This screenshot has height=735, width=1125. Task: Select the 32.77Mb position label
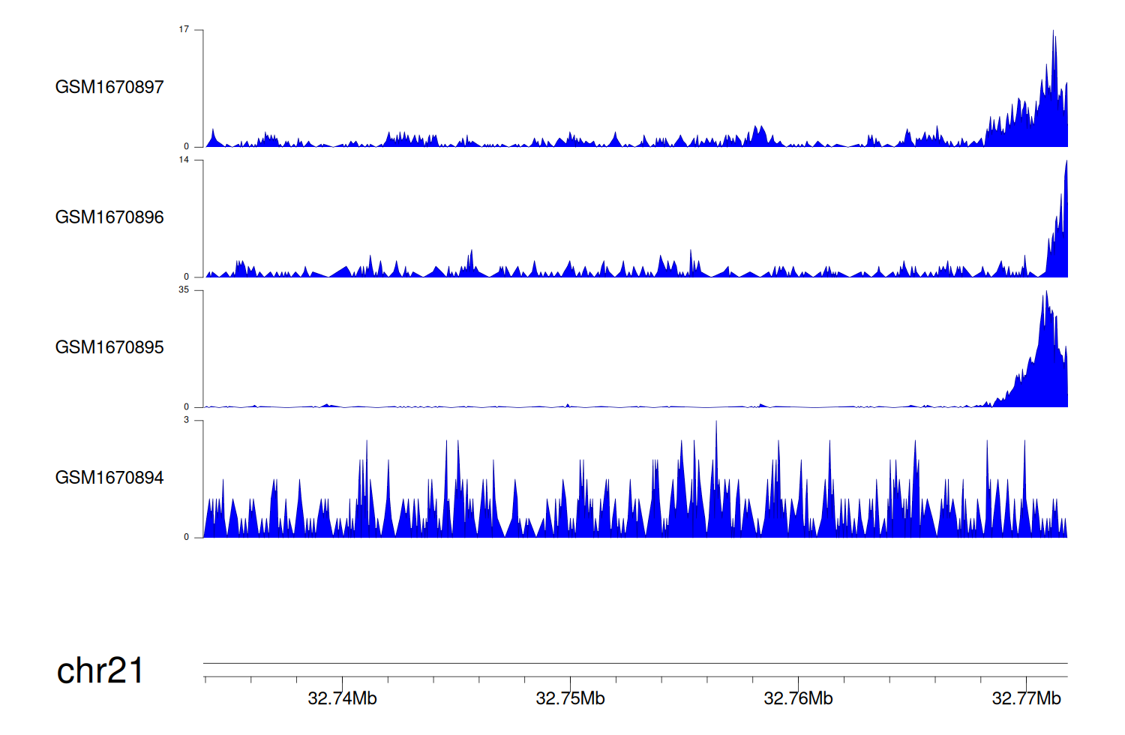(x=1026, y=698)
